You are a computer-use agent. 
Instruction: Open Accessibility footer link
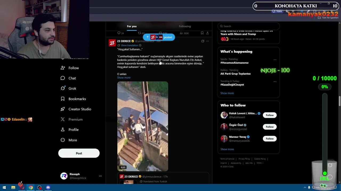pos(236,163)
